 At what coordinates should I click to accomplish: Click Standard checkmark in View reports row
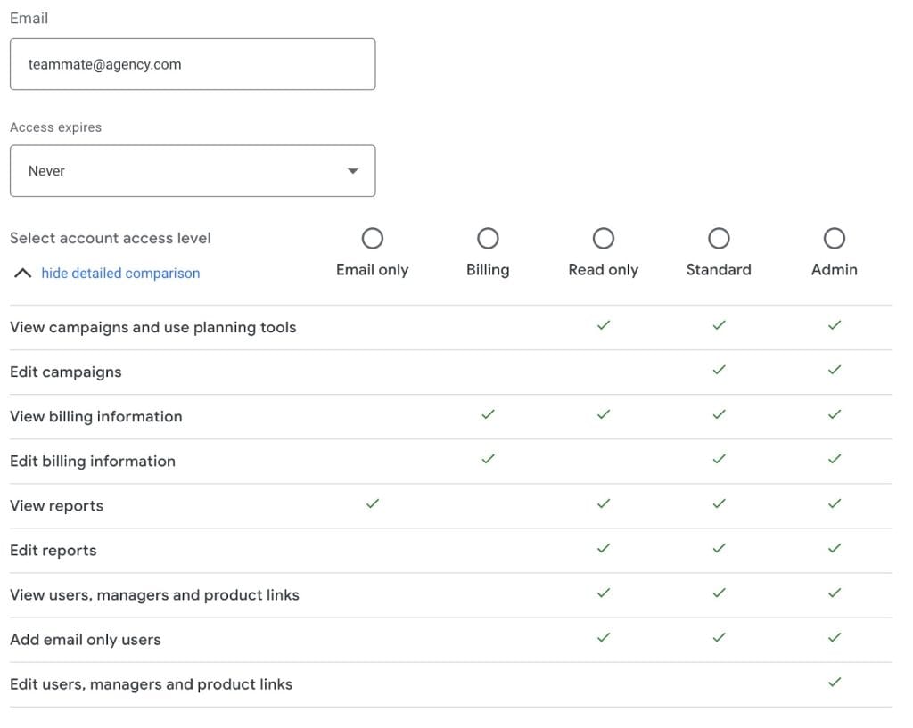click(719, 503)
